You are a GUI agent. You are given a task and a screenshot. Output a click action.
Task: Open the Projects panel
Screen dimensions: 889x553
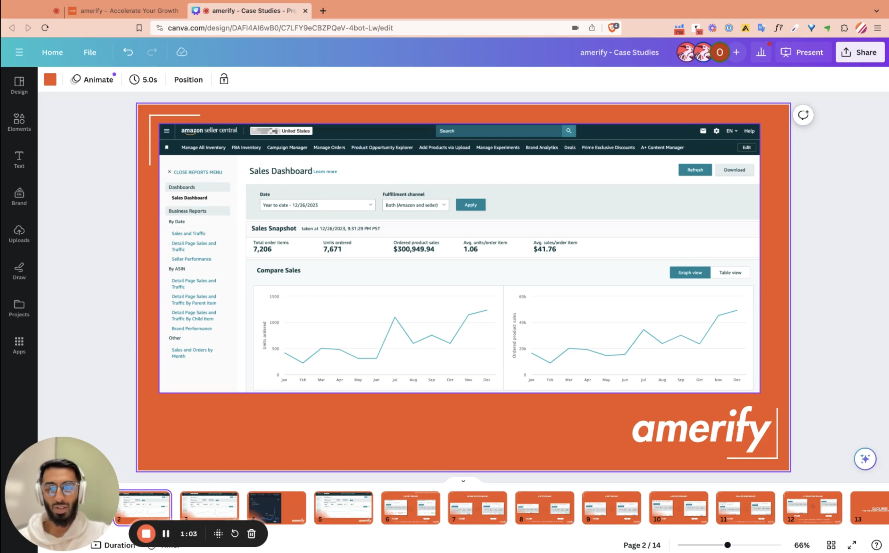(x=19, y=308)
